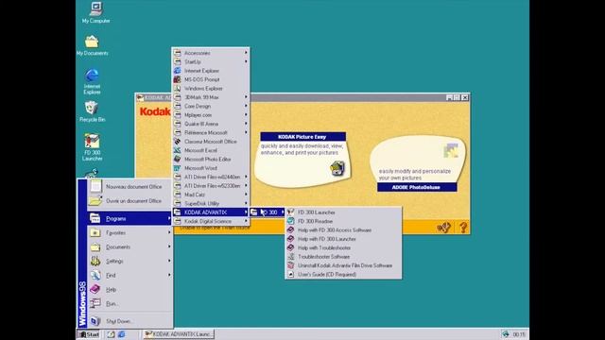Click Troubleshooter Software icon in FD 300 submenu
Image resolution: width=605 pixels, height=340 pixels.
pyautogui.click(x=290, y=257)
